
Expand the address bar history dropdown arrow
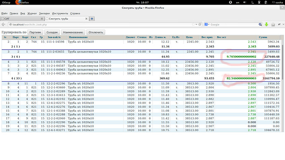(x=196, y=24)
